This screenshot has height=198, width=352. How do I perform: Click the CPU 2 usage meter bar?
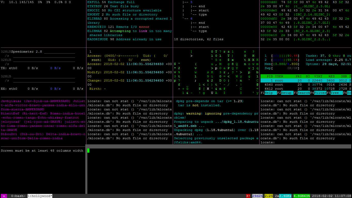282,60
